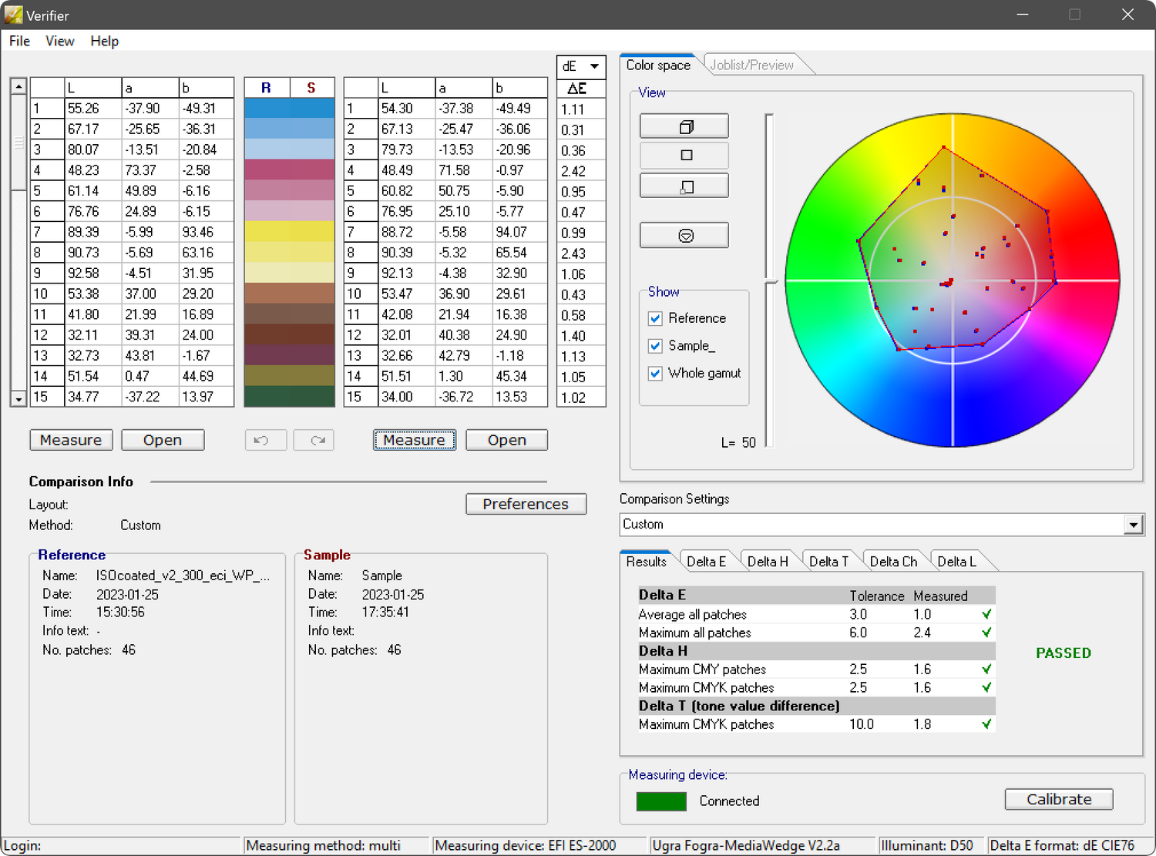Click the overlapping-squares comparison view icon
This screenshot has height=856, width=1156.
[x=683, y=185]
